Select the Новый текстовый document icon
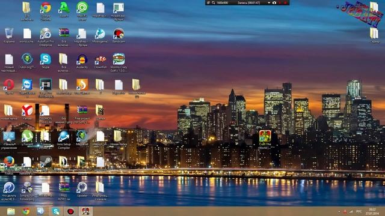This screenshot has height=216, width=385. [x=9, y=60]
